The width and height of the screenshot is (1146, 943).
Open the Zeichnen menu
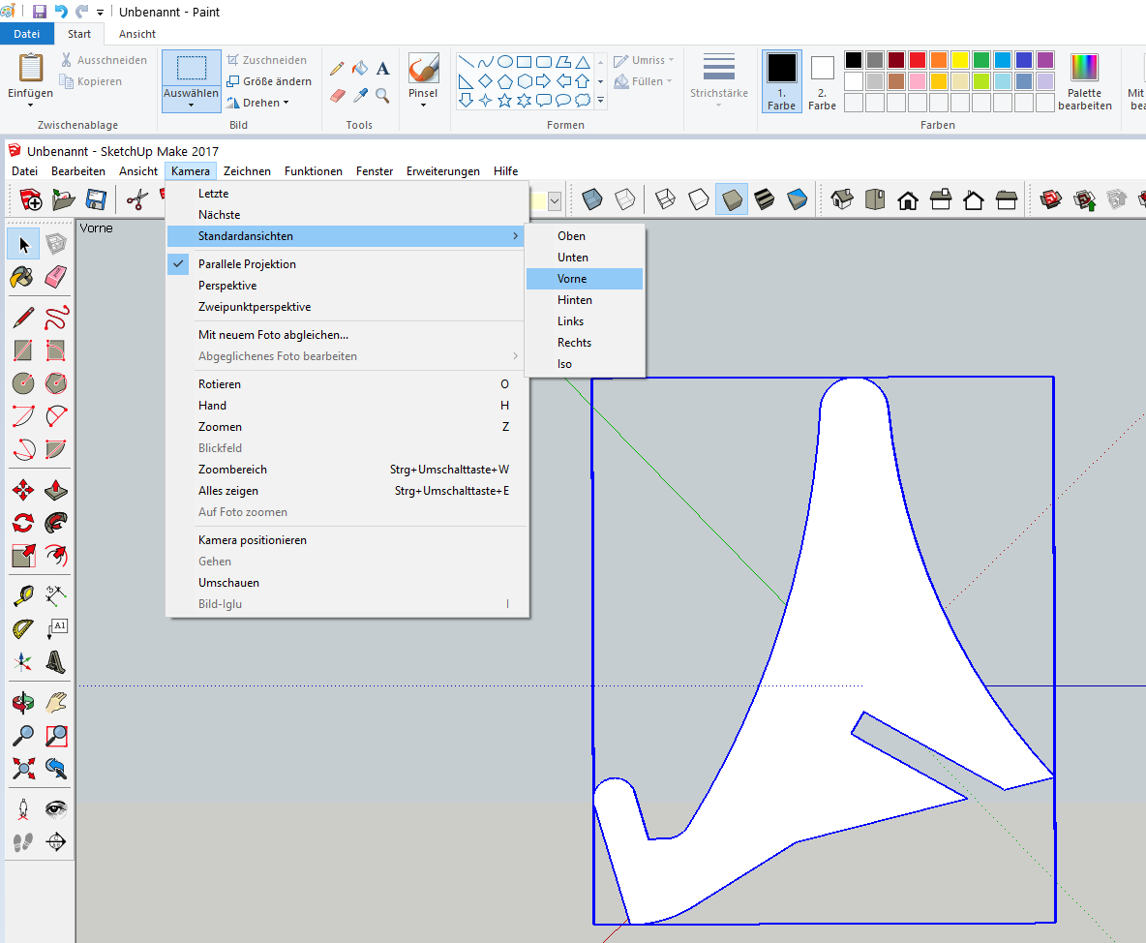point(247,171)
